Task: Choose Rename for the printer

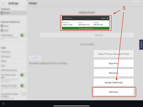Action: coord(114,73)
